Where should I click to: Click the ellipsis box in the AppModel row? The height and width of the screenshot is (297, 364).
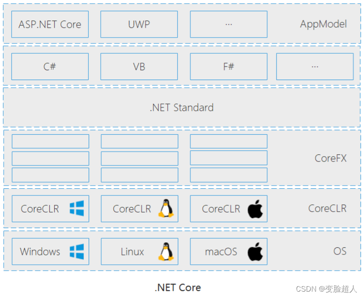pyautogui.click(x=228, y=24)
